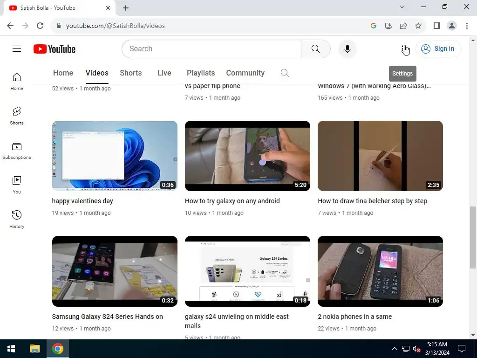Viewport: 477px width, 358px height.
Task: Close the Satish Bolla YouTube tab
Action: click(108, 8)
